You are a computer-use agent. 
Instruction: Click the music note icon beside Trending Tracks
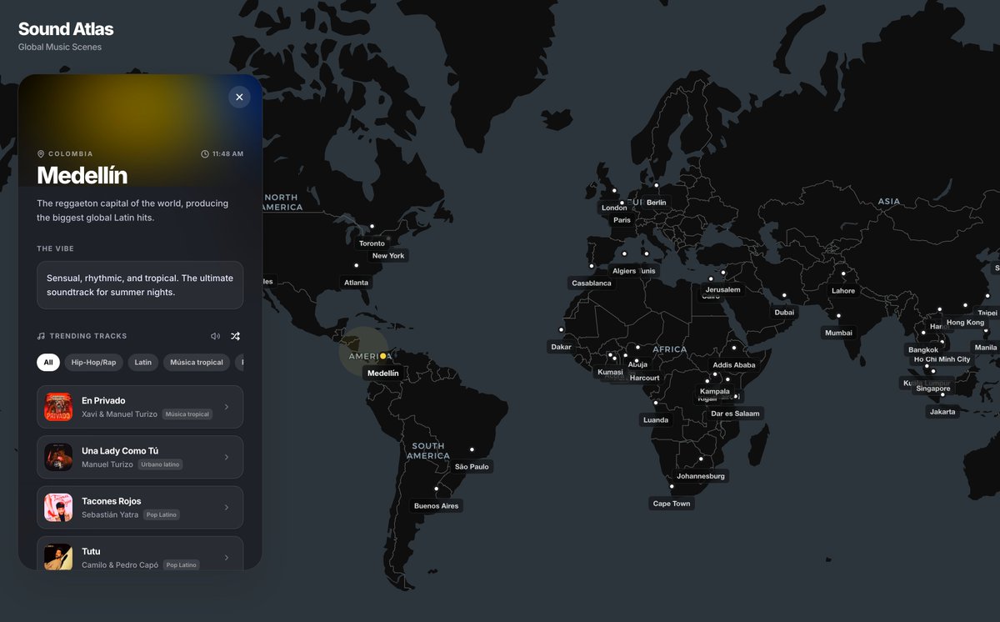click(x=41, y=336)
